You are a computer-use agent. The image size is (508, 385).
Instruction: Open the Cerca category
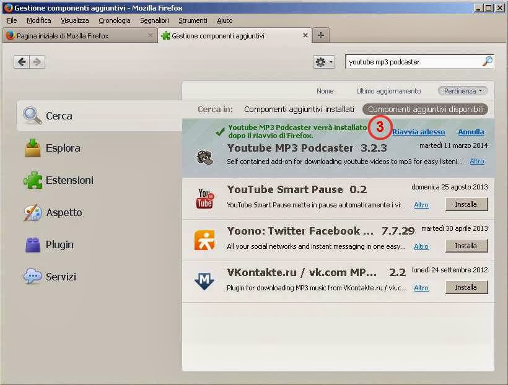(99, 116)
